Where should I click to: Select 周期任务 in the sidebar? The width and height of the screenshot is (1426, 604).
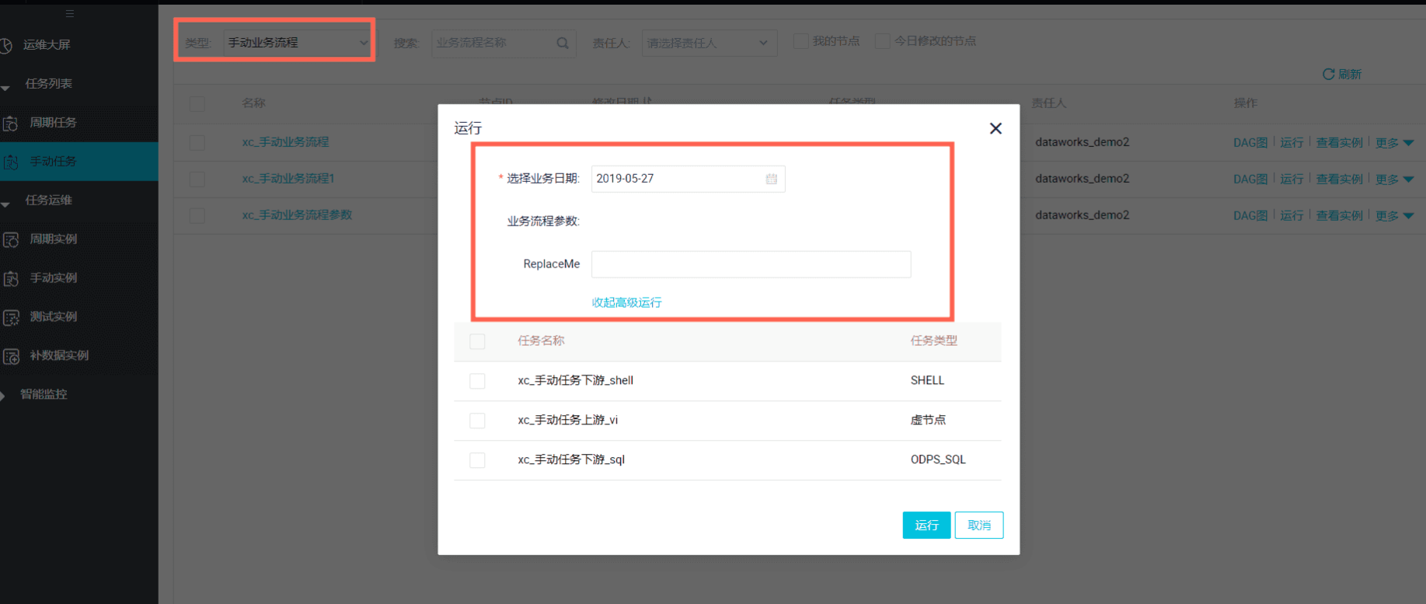click(53, 122)
